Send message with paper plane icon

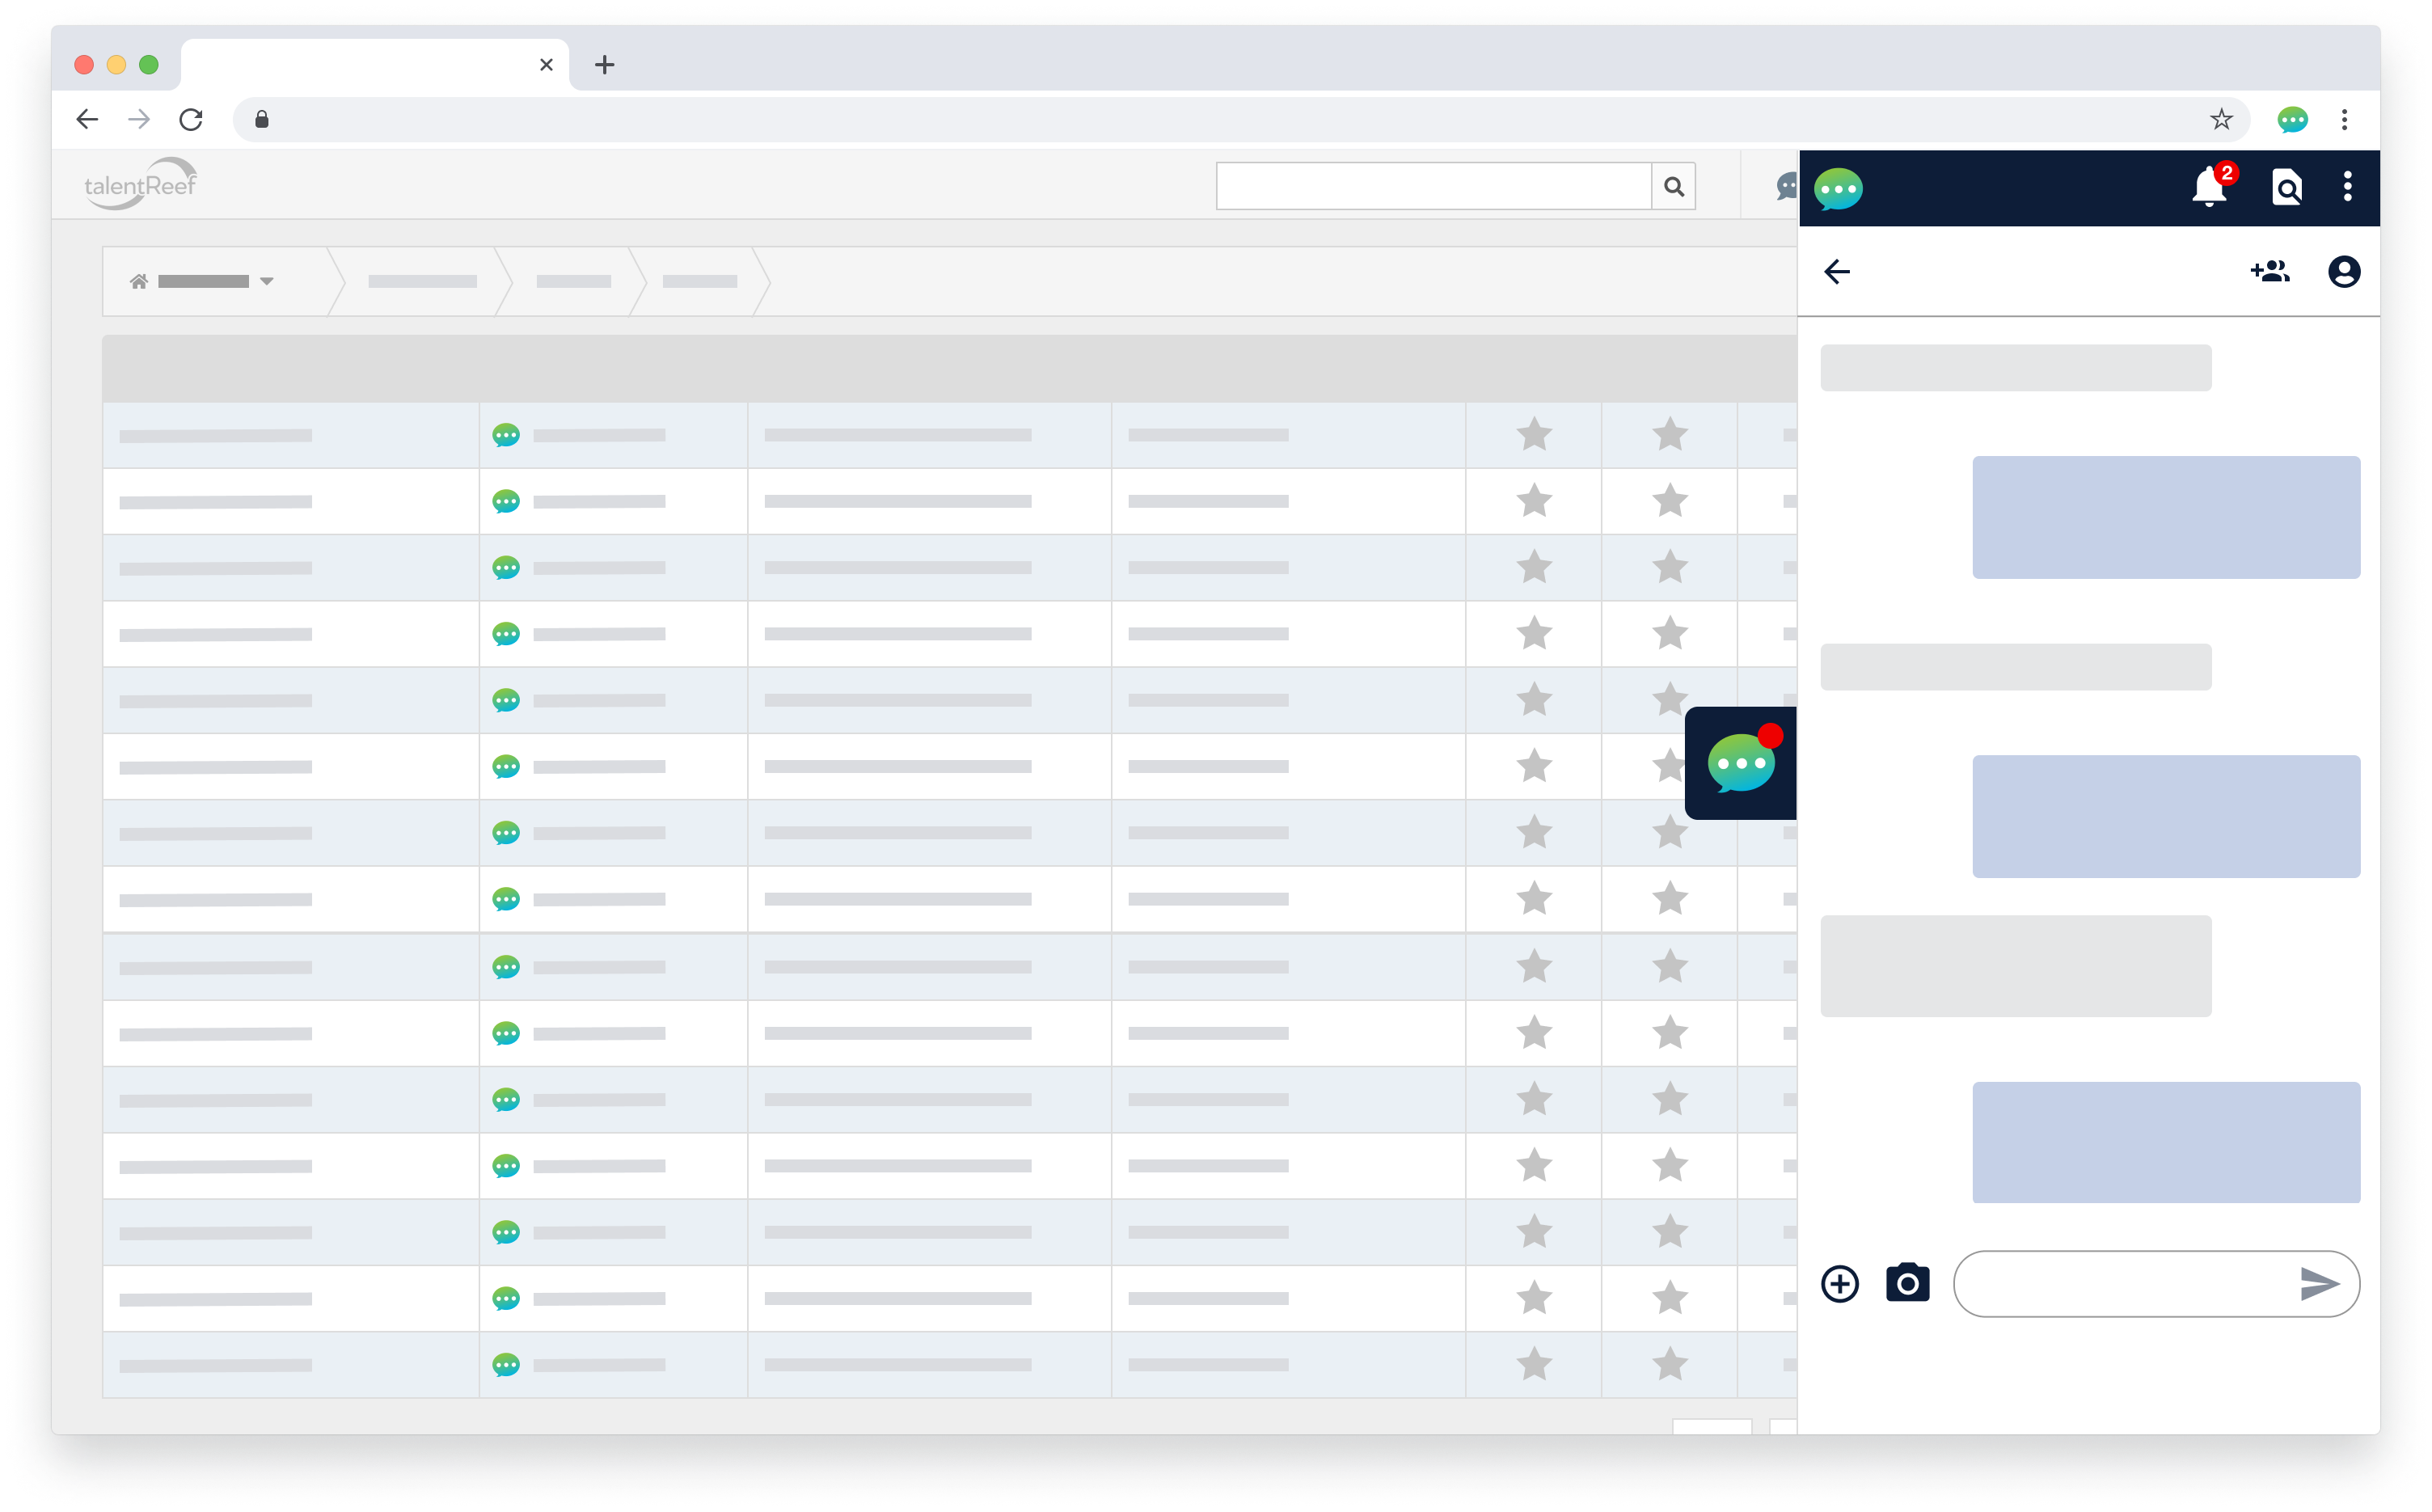[x=2319, y=1283]
